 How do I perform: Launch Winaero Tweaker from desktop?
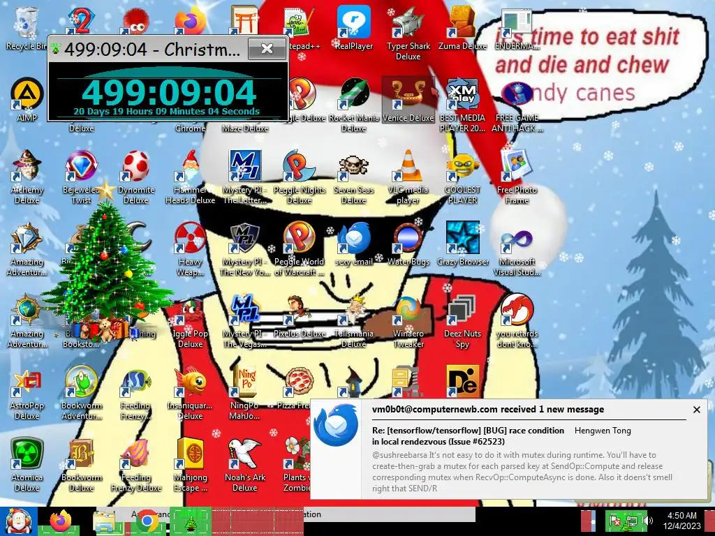click(408, 321)
